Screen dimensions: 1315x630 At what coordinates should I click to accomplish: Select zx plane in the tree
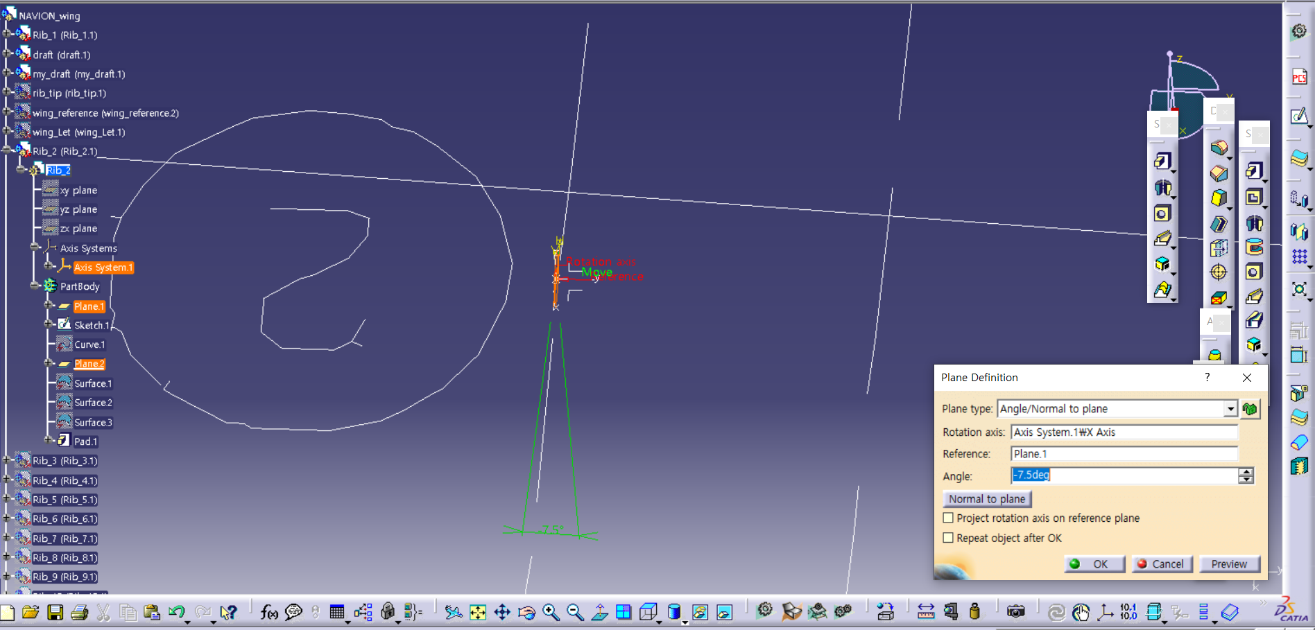tap(78, 229)
